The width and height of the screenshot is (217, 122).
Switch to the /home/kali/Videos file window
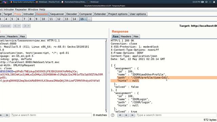pos(74,2)
